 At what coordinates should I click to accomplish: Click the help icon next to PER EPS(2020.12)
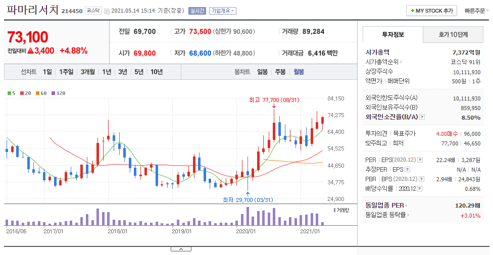(420, 160)
